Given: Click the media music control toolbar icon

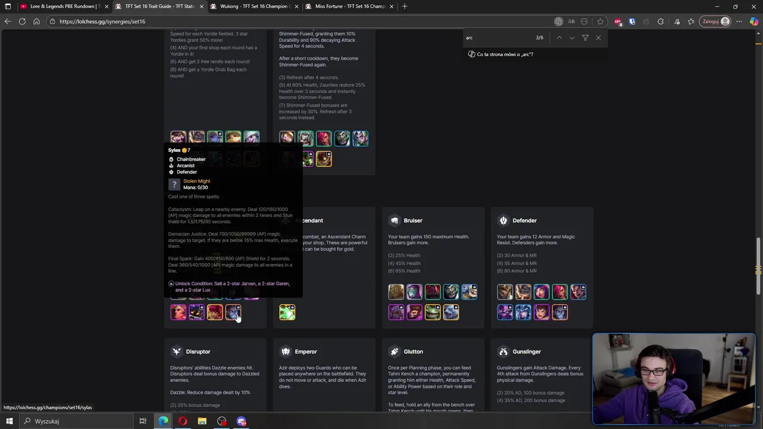Looking at the screenshot, I should pos(677,21).
